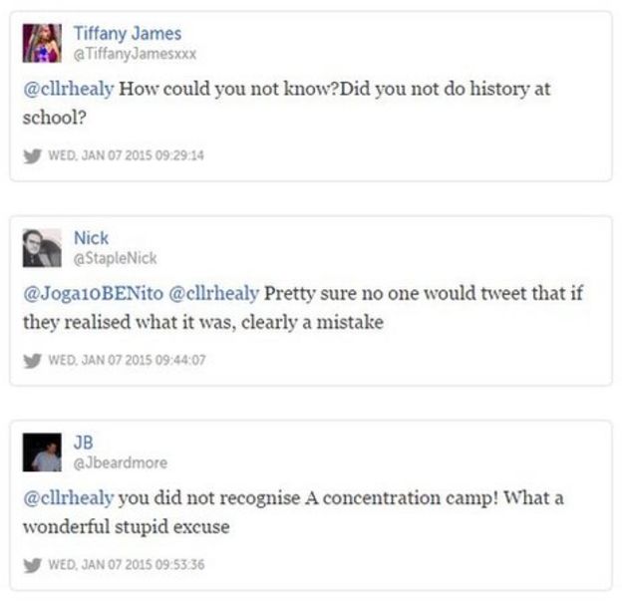This screenshot has width=622, height=603.
Task: Open JB's display name link
Action: coord(85,443)
